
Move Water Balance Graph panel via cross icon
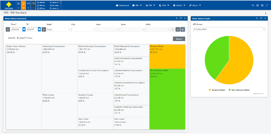[256, 18]
